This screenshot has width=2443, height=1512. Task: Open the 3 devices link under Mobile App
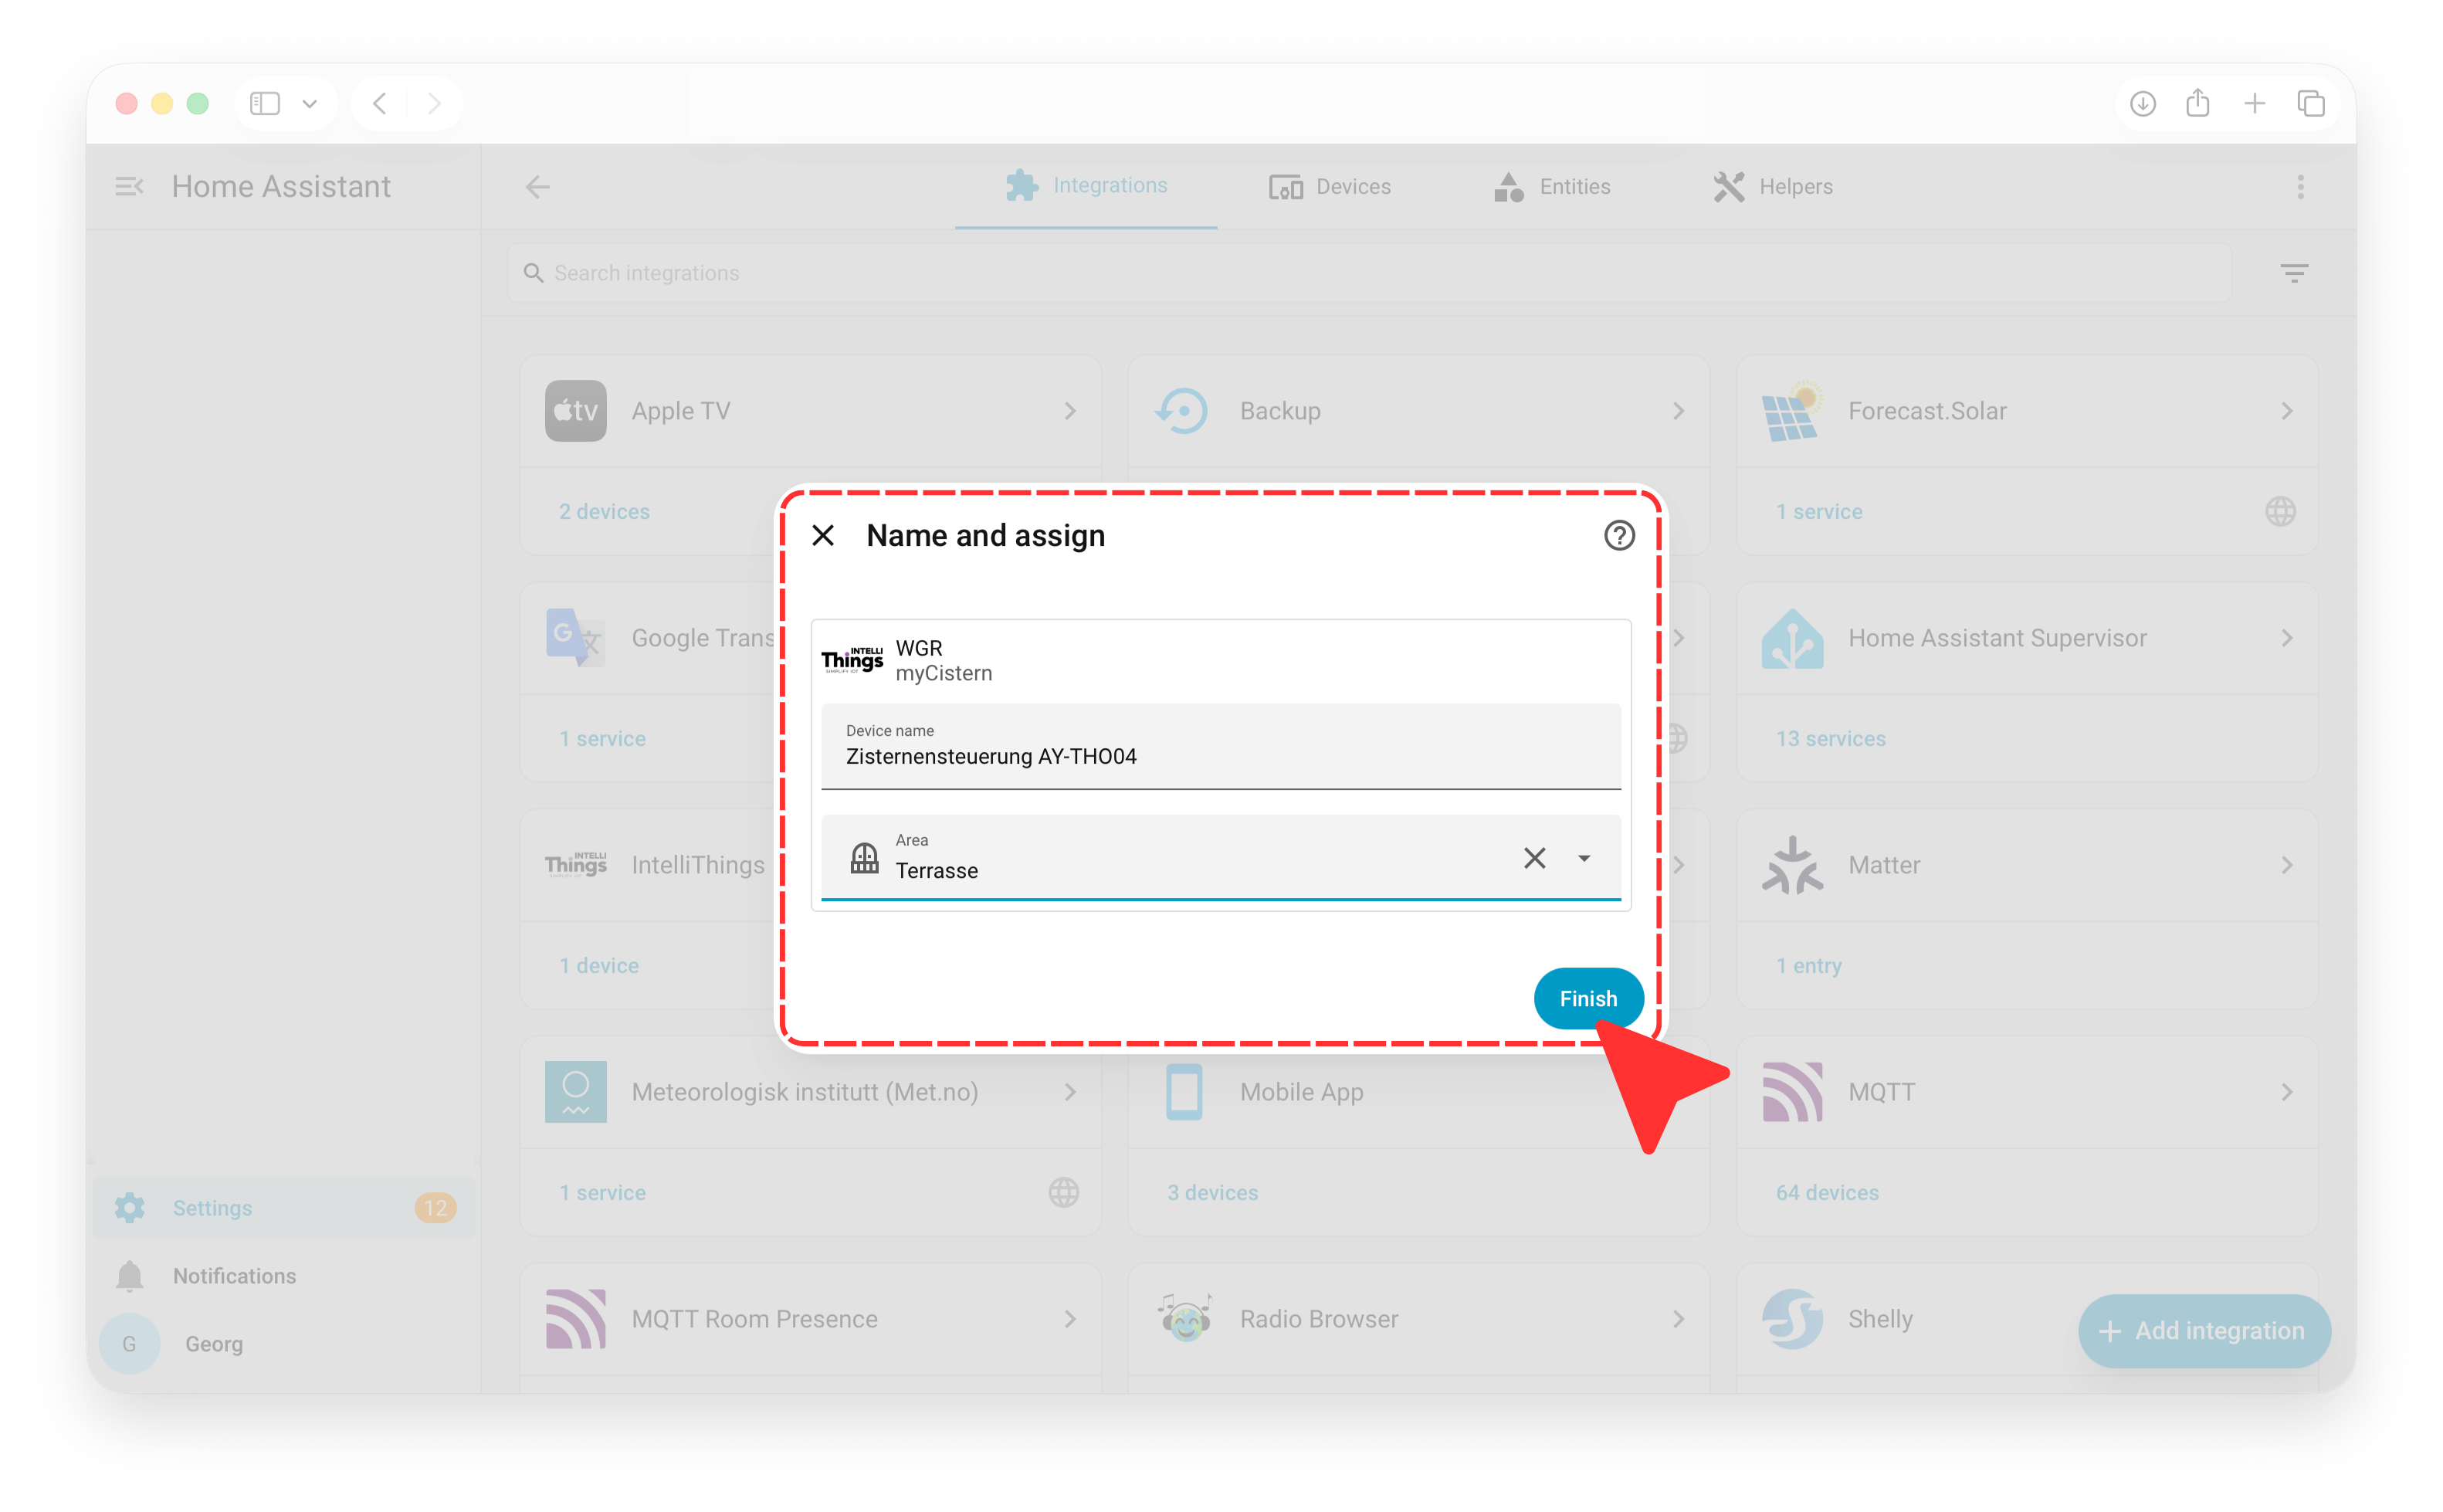[x=1212, y=1192]
